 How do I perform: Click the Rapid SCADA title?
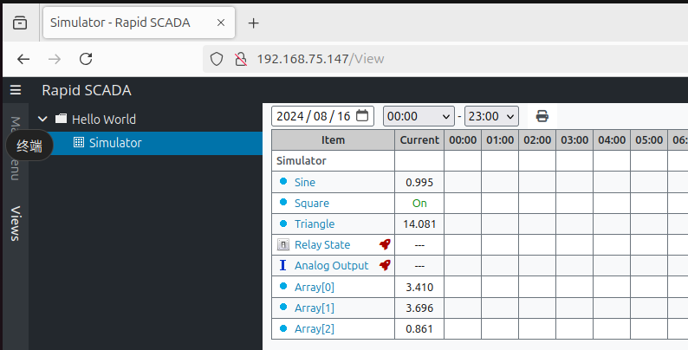(87, 90)
